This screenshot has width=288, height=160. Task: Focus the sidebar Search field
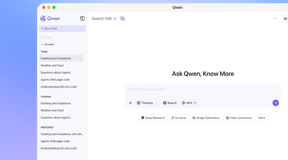click(x=62, y=37)
